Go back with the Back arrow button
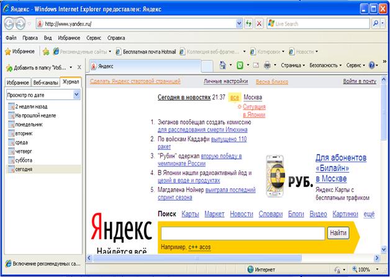Screen dimensions: 390x277 pos(9,24)
